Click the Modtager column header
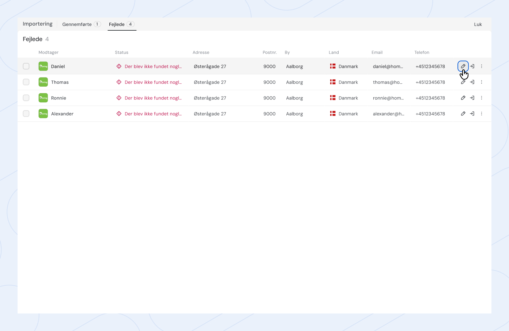 click(49, 52)
